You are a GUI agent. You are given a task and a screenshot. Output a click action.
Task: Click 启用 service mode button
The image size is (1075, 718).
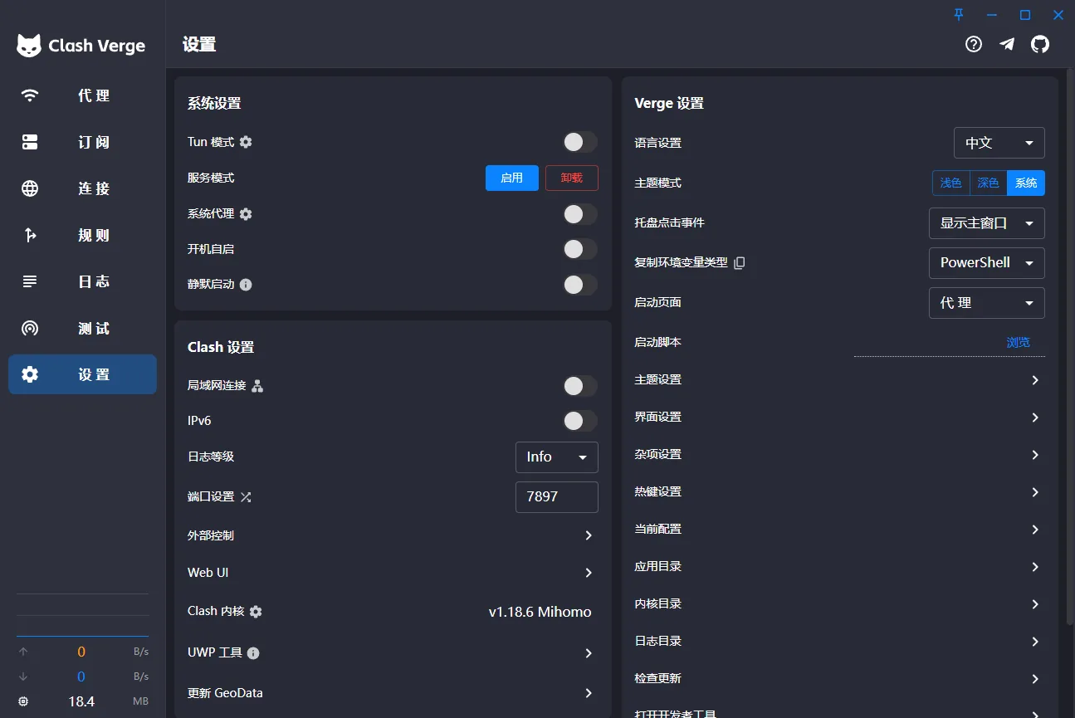coord(512,178)
